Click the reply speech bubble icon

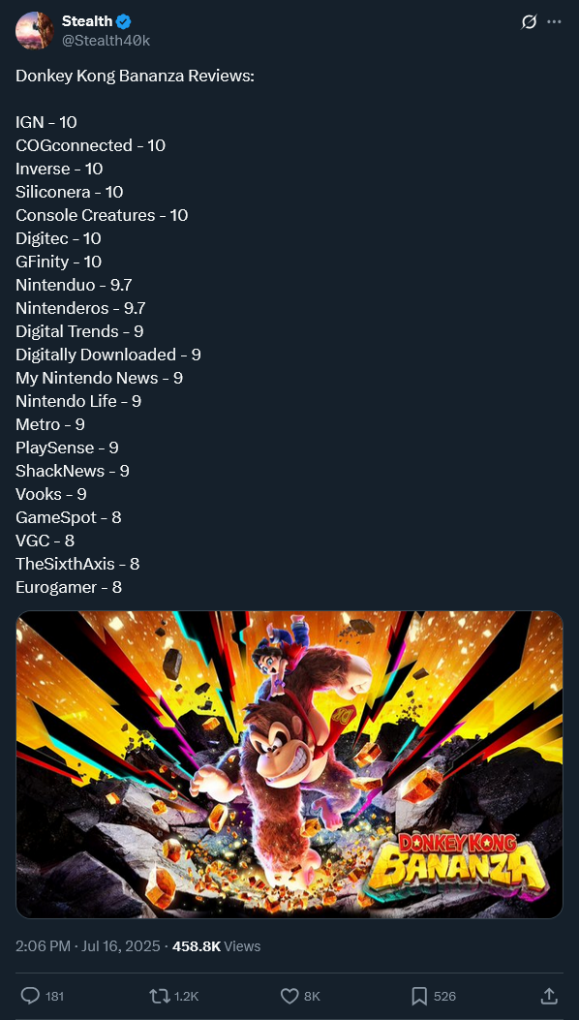(x=31, y=996)
